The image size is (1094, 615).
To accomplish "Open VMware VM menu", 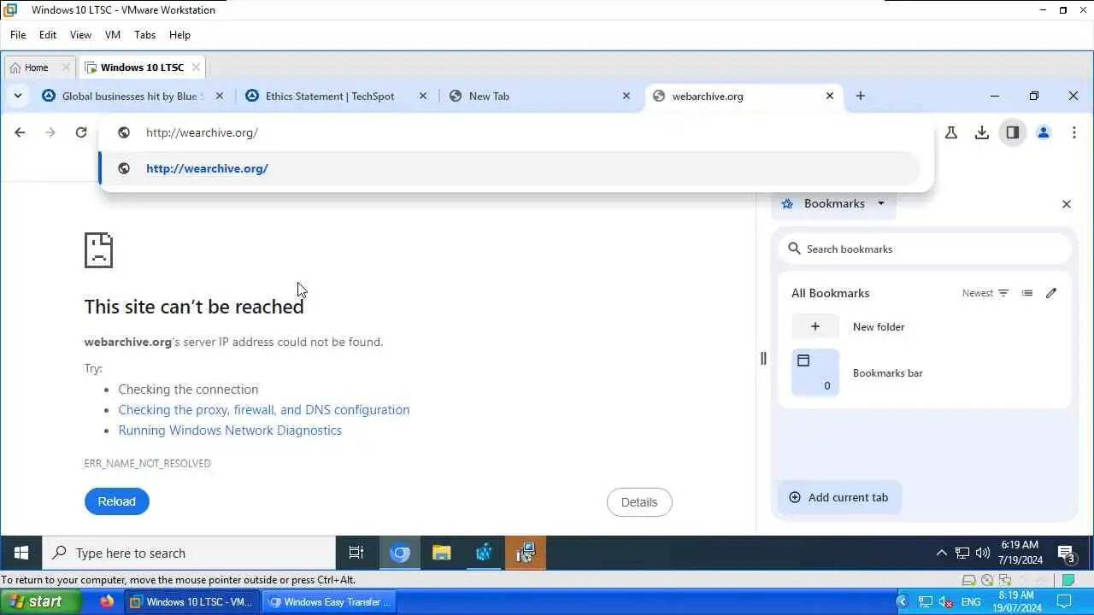I will [113, 35].
